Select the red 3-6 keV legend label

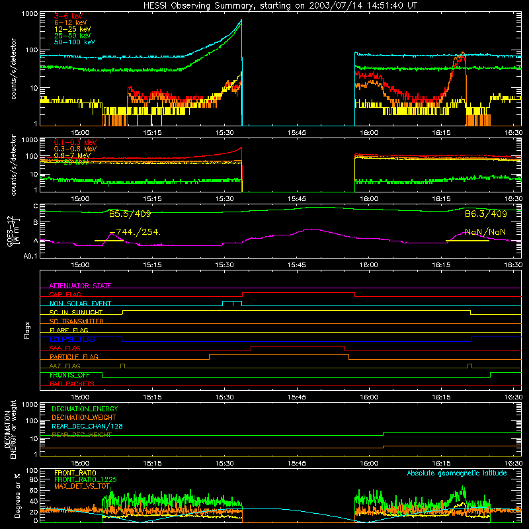[68, 16]
